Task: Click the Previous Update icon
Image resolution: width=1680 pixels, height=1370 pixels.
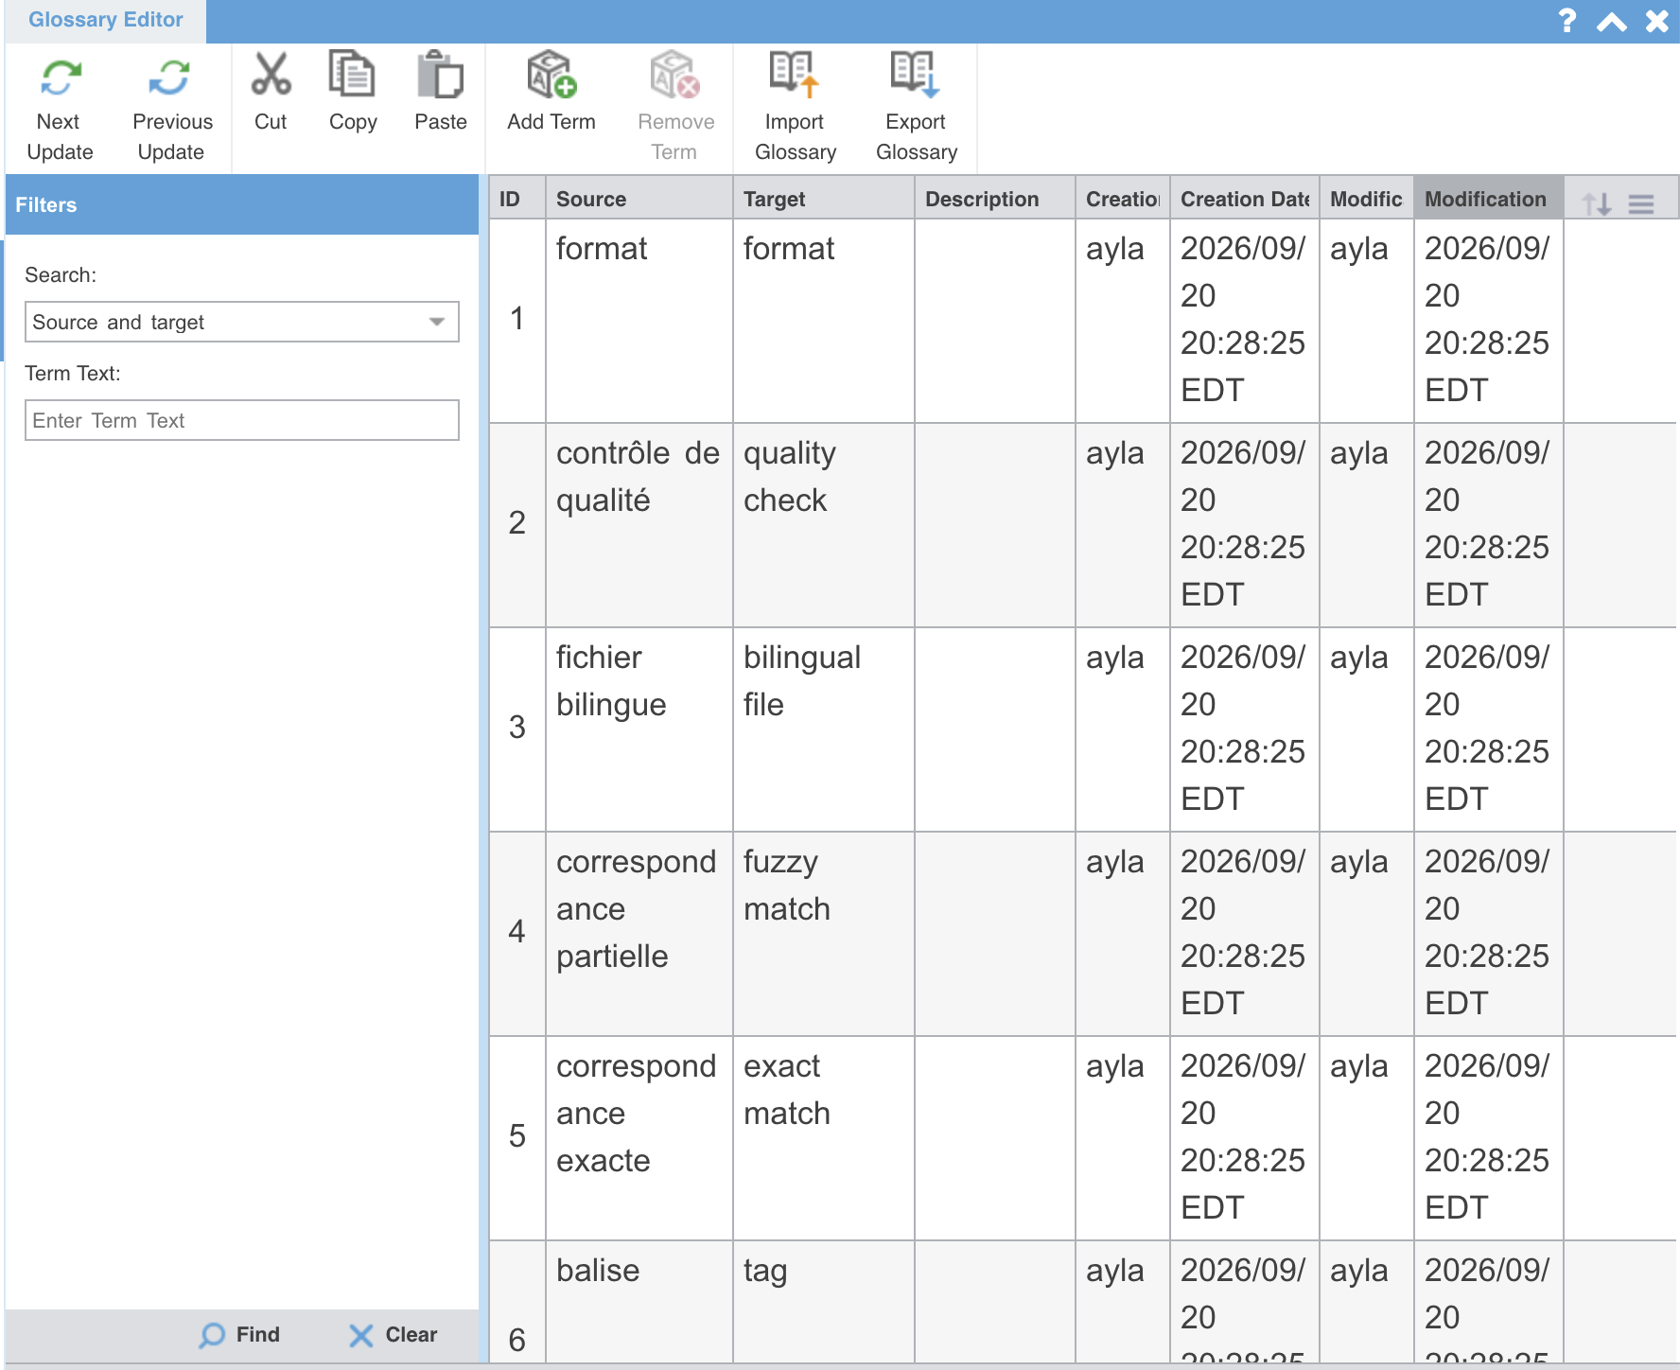Action: [170, 78]
